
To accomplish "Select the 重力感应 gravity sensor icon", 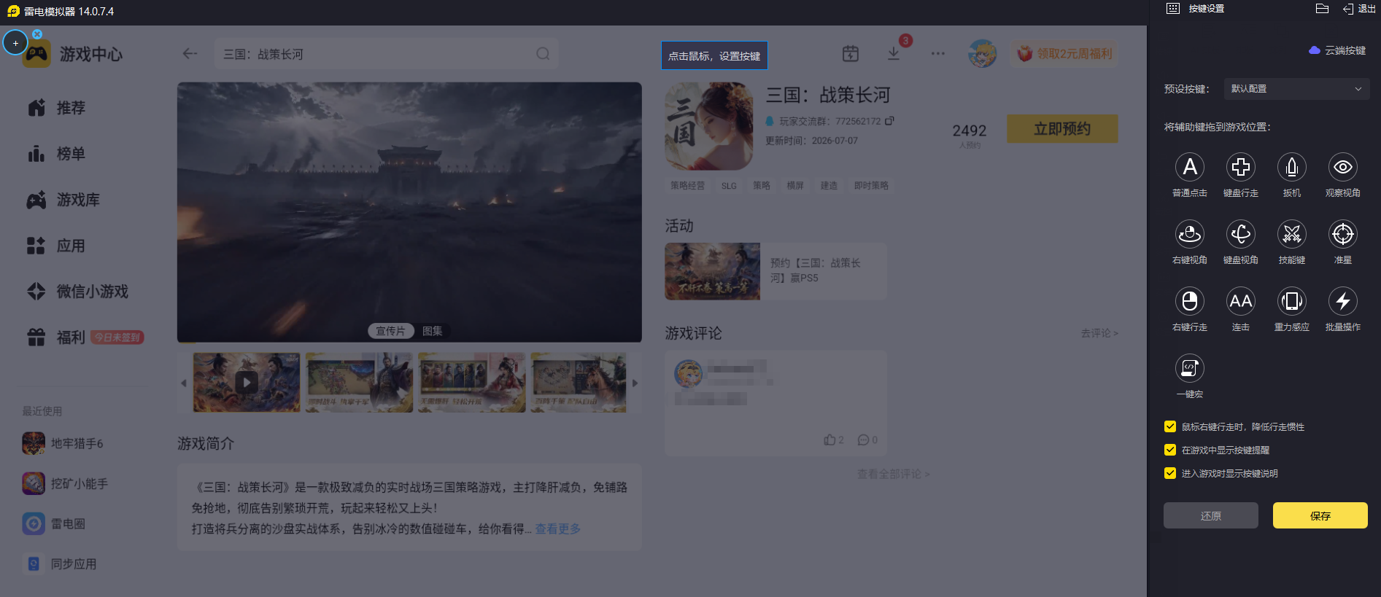I will 1292,301.
